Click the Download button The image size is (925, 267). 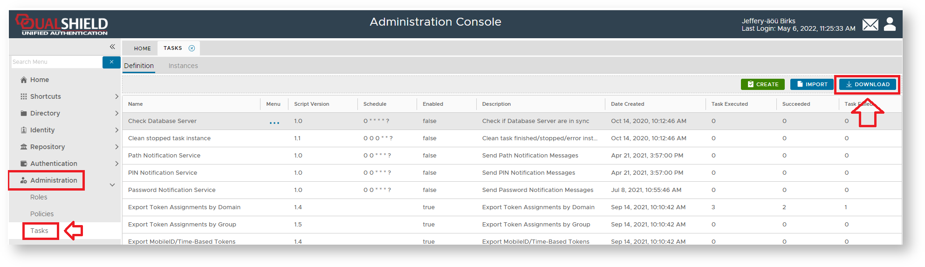(867, 84)
